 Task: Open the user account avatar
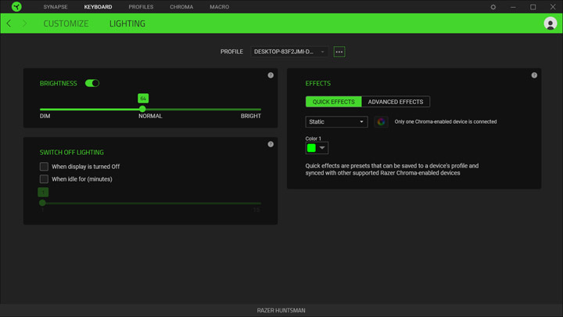coord(550,23)
